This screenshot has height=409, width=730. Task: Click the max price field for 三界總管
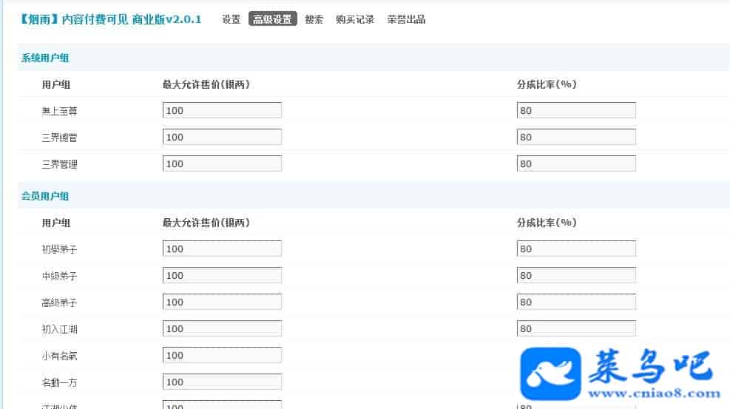pyautogui.click(x=222, y=138)
